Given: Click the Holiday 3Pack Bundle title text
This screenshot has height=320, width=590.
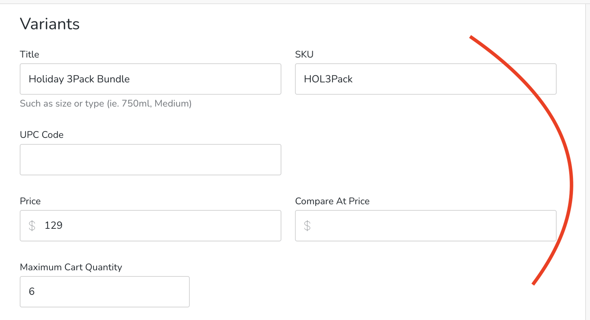Looking at the screenshot, I should pos(80,79).
